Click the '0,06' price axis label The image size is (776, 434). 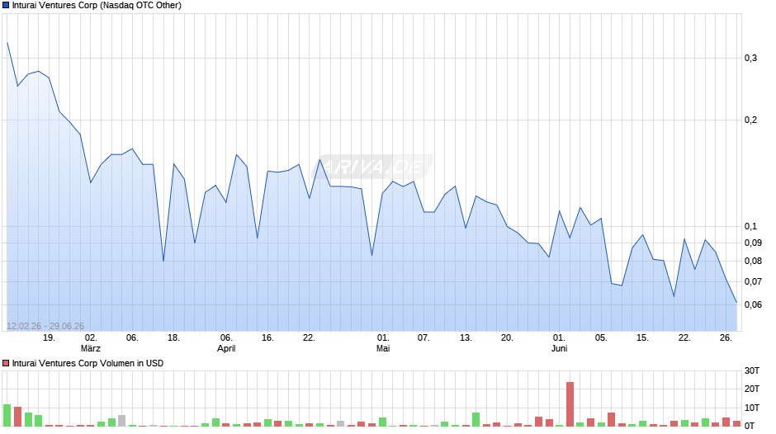(x=753, y=304)
